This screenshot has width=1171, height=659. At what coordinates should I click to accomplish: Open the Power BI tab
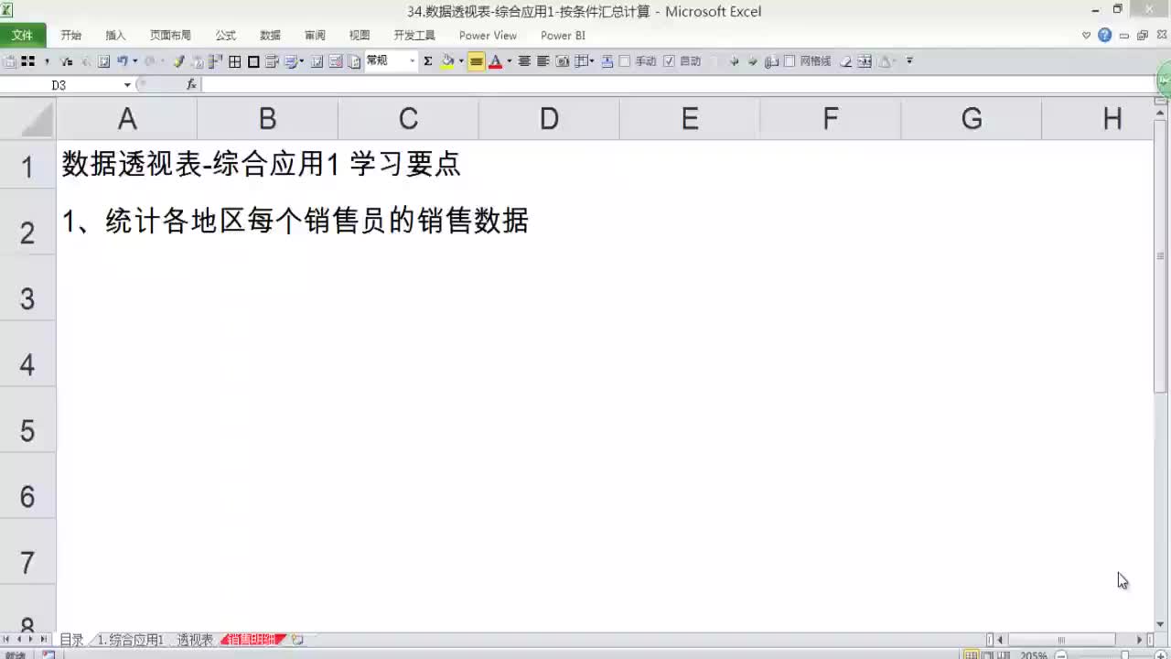point(563,36)
